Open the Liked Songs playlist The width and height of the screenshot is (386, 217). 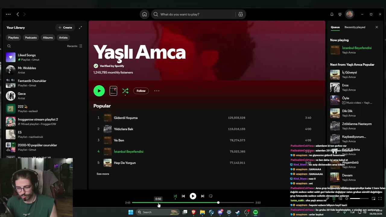[45, 57]
